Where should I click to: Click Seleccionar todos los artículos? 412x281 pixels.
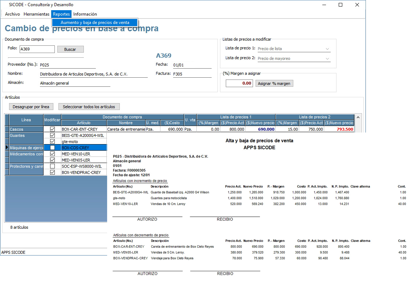[x=89, y=107]
